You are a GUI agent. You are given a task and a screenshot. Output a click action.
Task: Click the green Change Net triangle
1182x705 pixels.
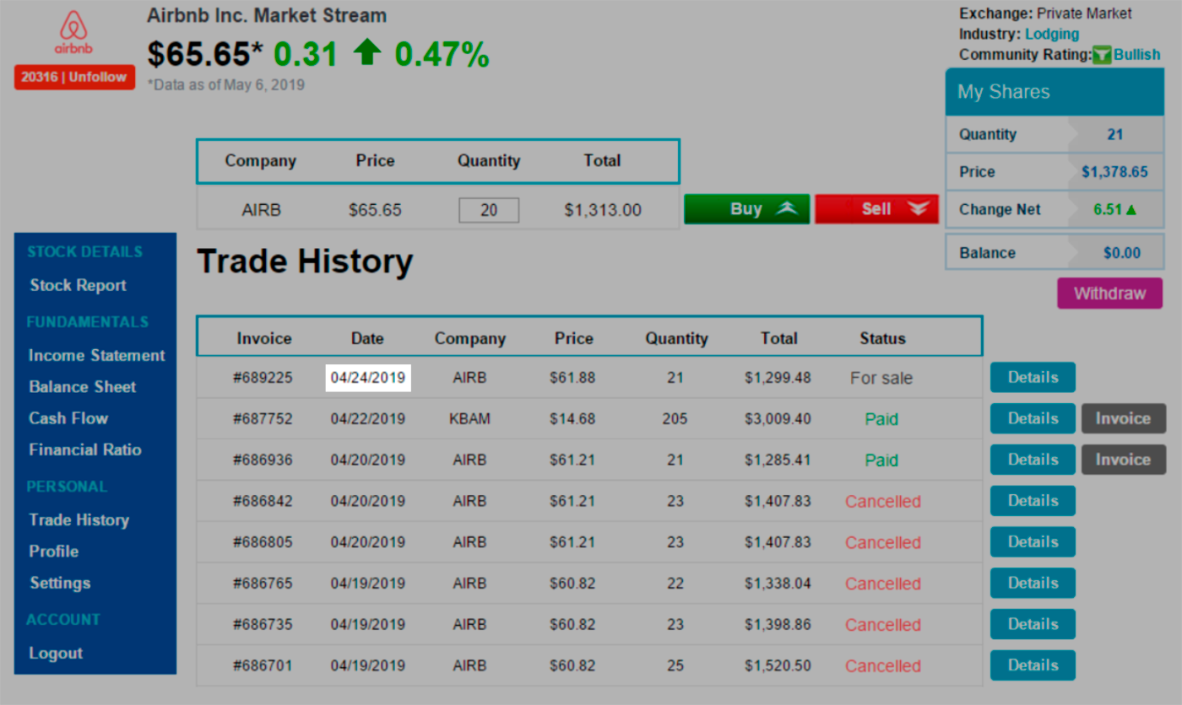pyautogui.click(x=1130, y=210)
